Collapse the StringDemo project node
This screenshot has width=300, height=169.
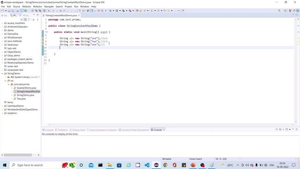tap(2, 74)
